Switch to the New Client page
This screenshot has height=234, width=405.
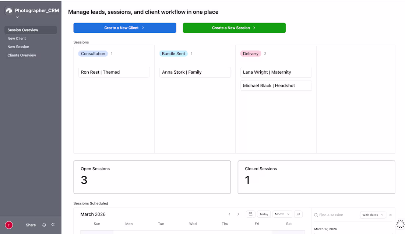(x=17, y=38)
